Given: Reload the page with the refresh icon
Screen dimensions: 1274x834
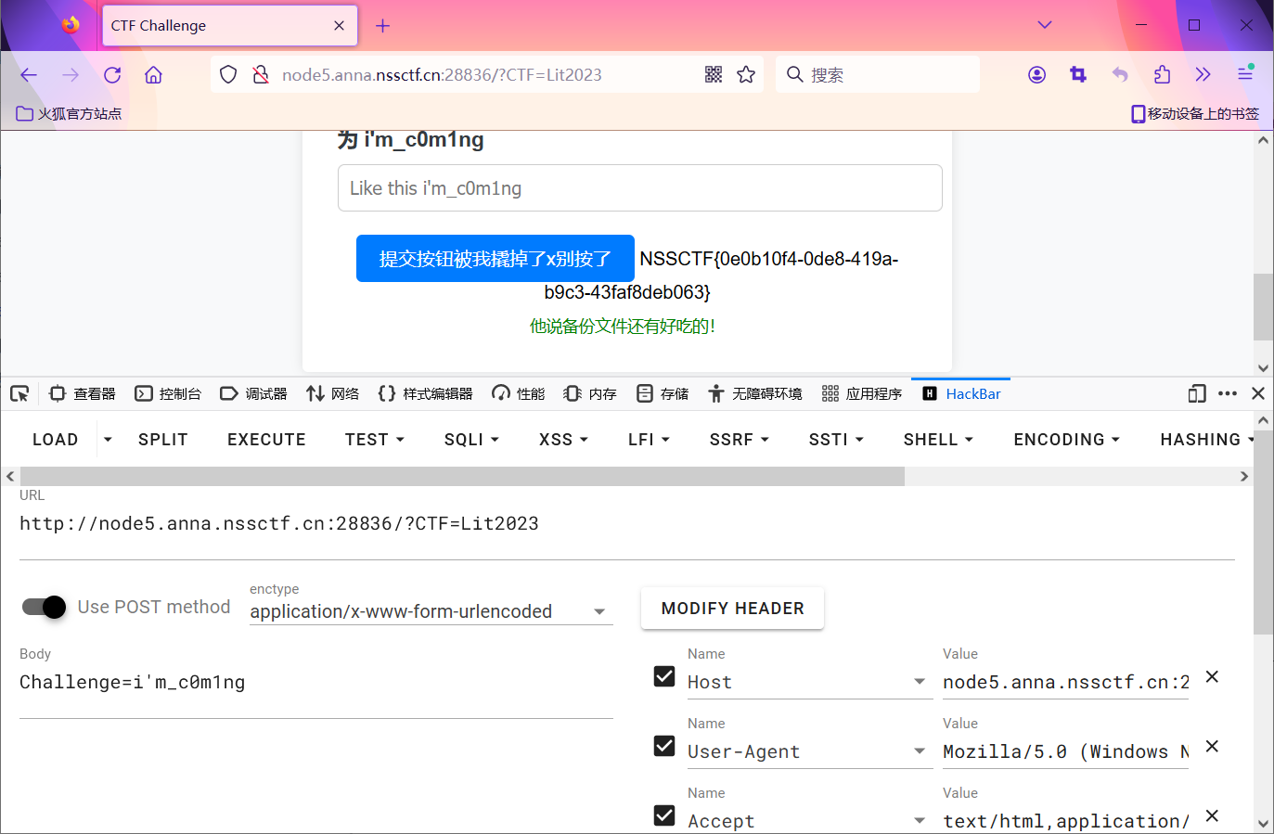Looking at the screenshot, I should (x=112, y=75).
